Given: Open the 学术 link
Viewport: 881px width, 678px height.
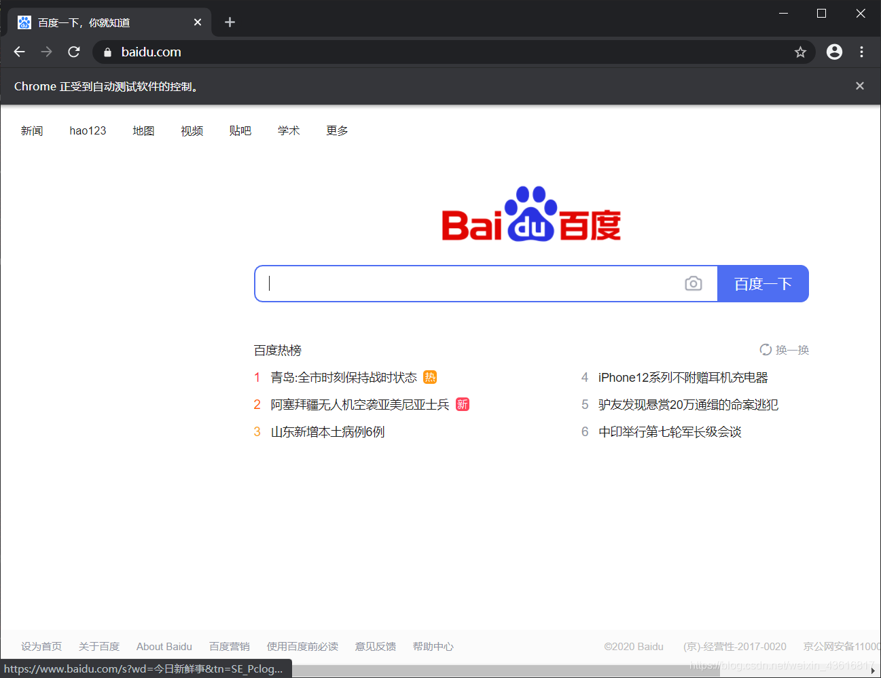Looking at the screenshot, I should [289, 130].
